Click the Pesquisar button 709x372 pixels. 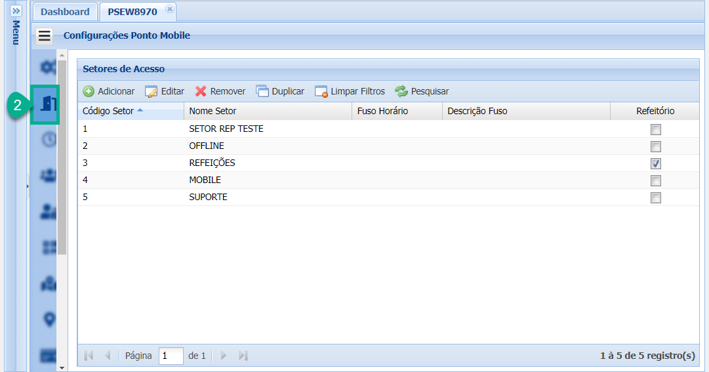point(422,91)
